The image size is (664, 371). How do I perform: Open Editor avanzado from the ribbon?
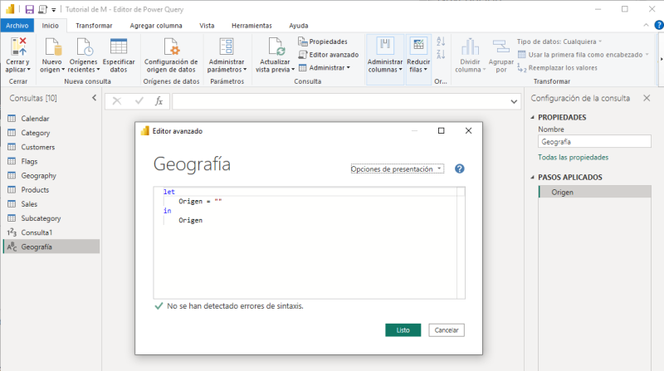pos(329,55)
